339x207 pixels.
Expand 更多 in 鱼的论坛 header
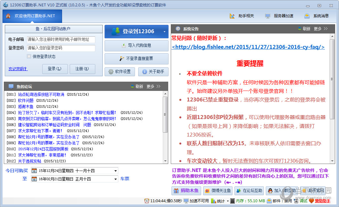(x=154, y=86)
